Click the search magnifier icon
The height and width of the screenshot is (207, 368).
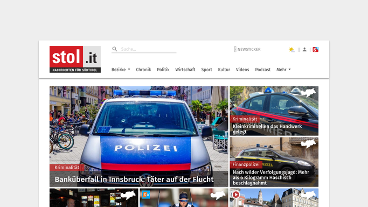[x=115, y=49]
